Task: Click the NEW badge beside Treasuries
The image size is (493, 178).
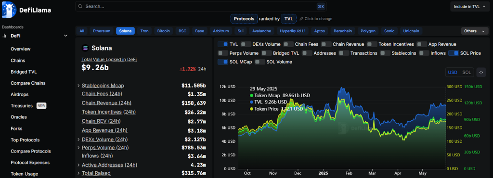Action: (x=41, y=106)
